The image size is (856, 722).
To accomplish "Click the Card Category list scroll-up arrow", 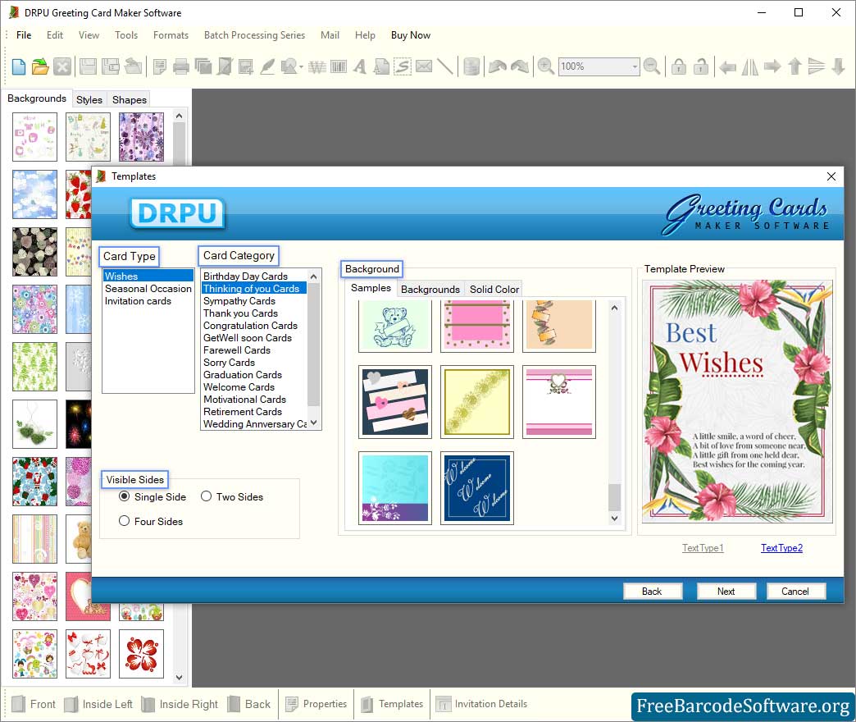I will click(x=313, y=276).
